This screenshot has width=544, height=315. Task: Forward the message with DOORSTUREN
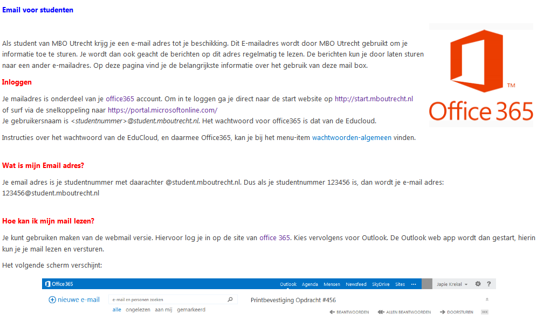[457, 312]
